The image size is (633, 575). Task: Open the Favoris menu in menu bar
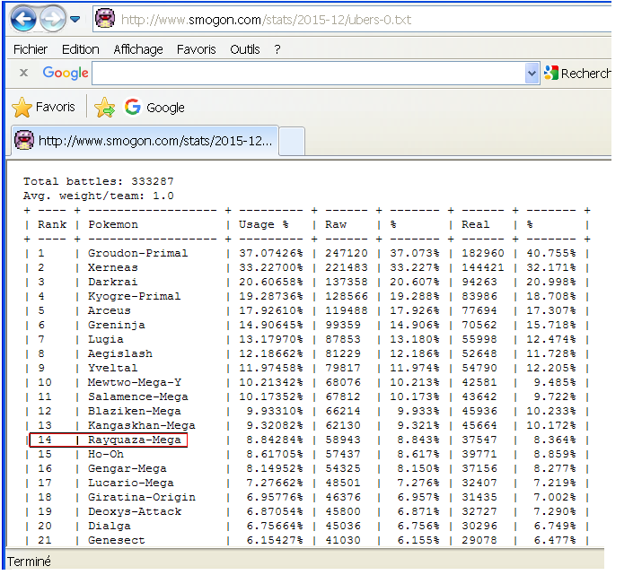[x=197, y=49]
